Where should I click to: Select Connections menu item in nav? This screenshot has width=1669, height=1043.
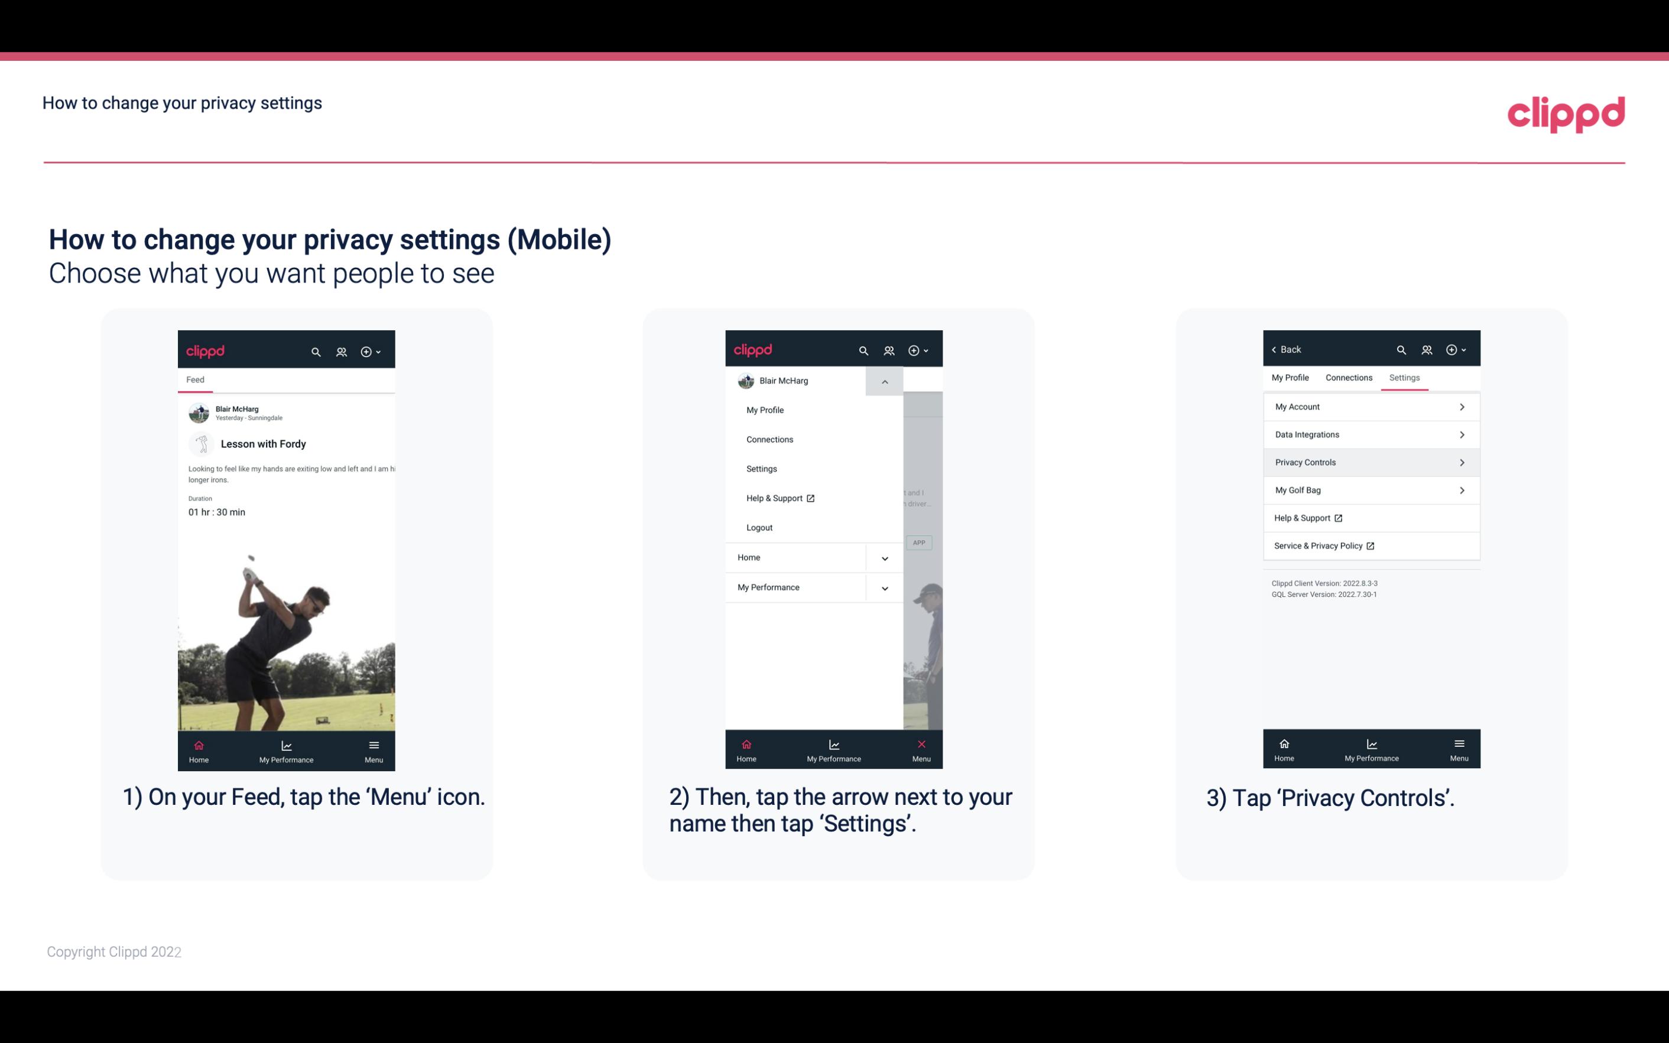point(770,438)
